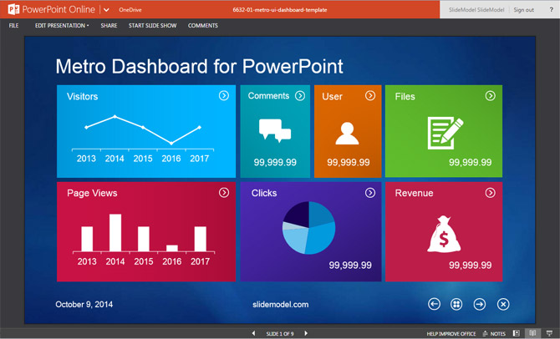The image size is (560, 339).
Task: Click the 99,999.99 value on Comments tile
Action: point(275,162)
